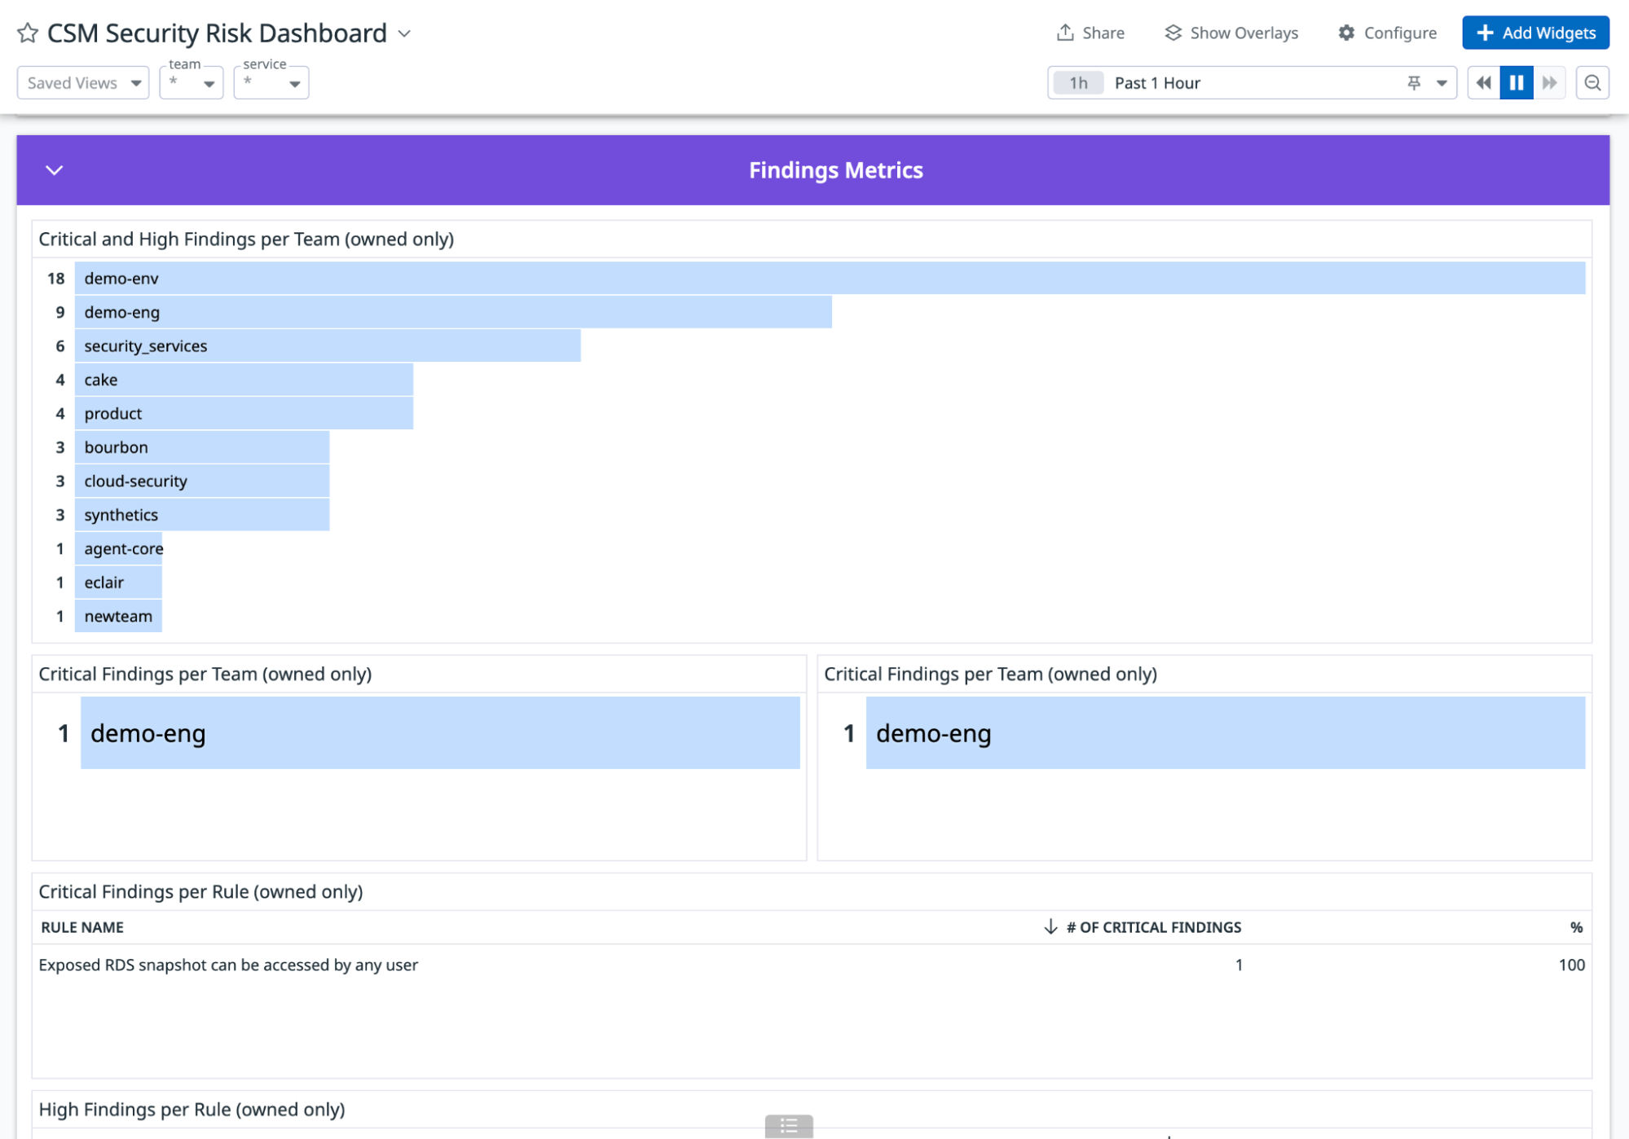Image resolution: width=1629 pixels, height=1139 pixels.
Task: Open the Saved Views dropdown
Action: point(82,82)
